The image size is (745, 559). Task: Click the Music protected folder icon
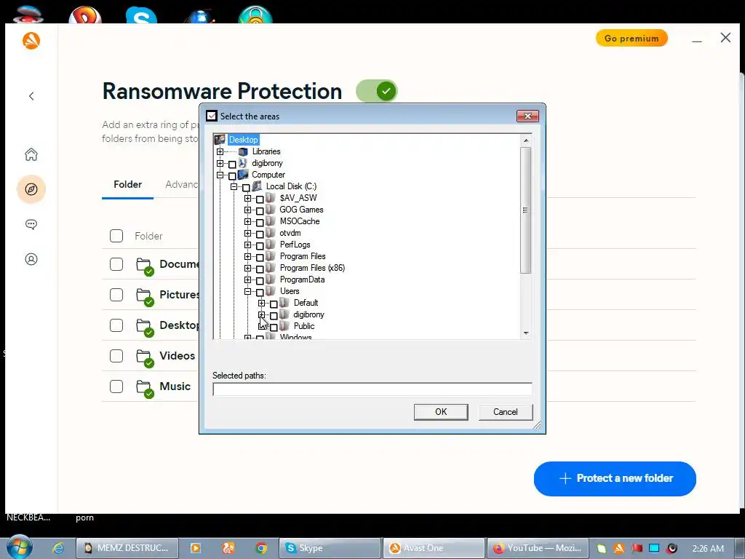click(145, 388)
